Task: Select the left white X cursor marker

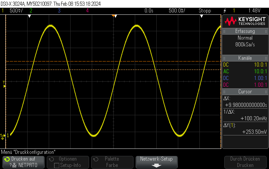Action: [29, 16]
